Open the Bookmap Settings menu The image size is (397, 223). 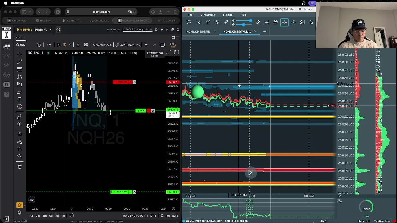[x=227, y=15]
